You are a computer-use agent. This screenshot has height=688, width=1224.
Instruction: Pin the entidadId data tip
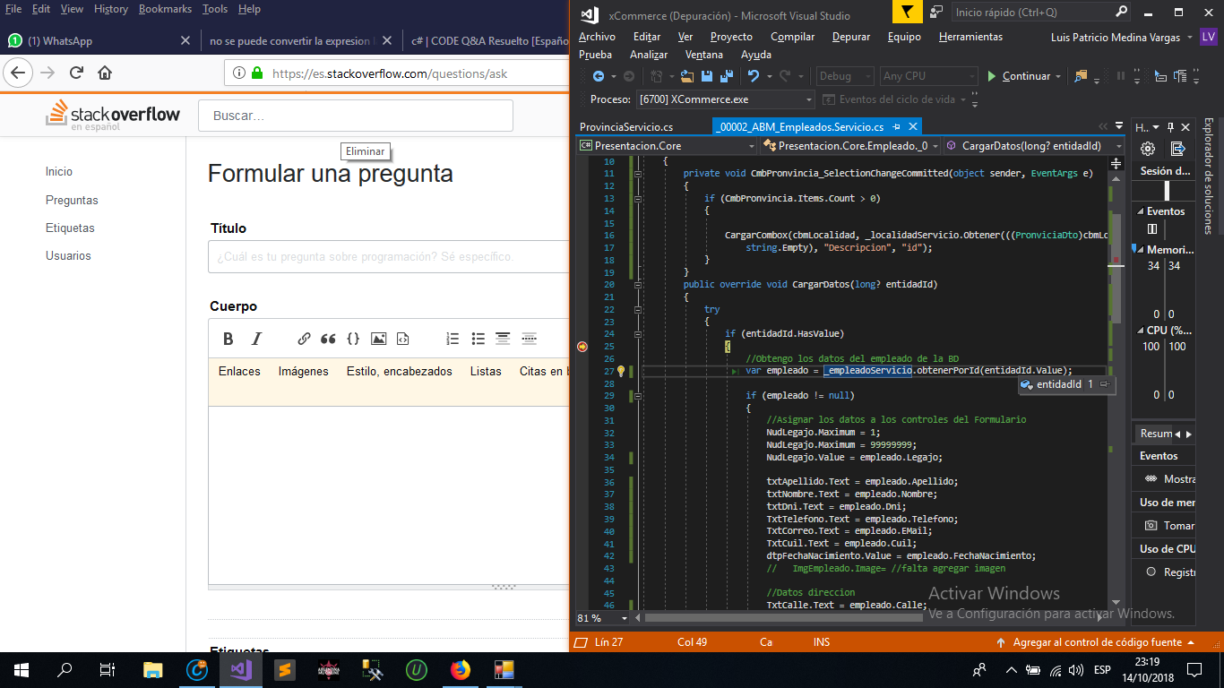1104,384
